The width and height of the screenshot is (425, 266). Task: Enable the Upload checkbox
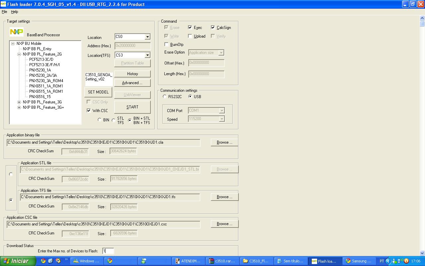[190, 36]
